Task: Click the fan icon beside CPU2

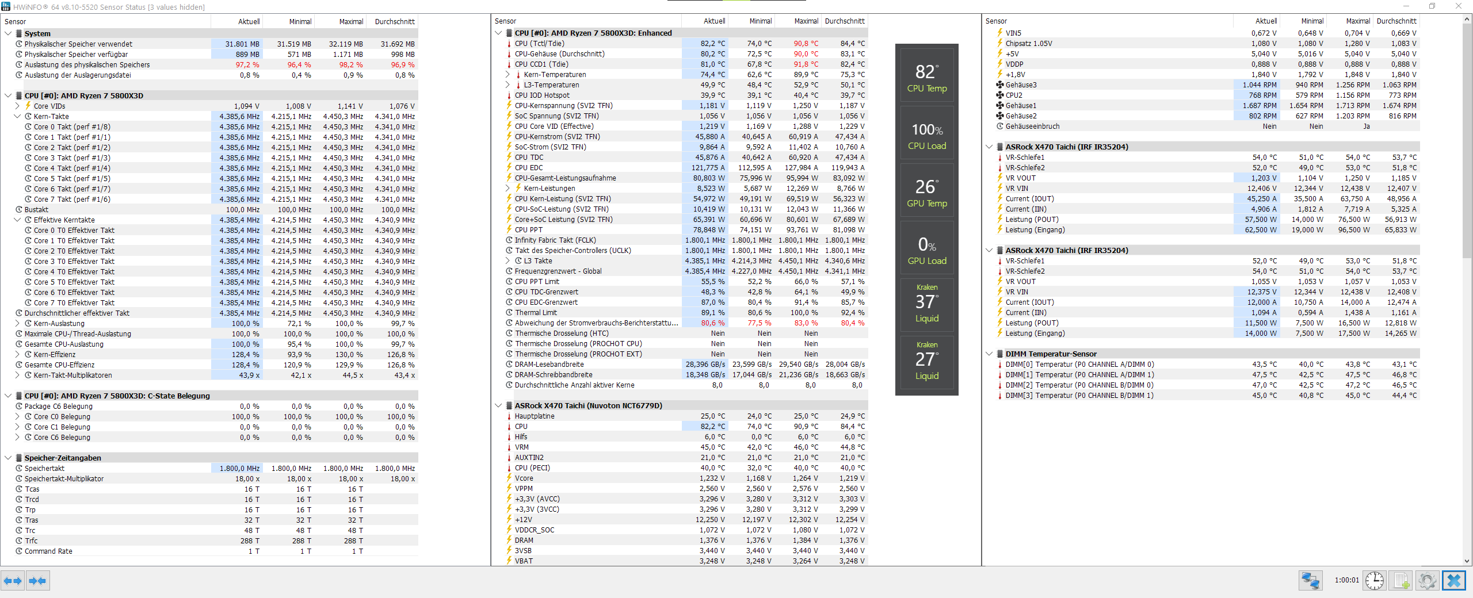Action: [x=1000, y=95]
